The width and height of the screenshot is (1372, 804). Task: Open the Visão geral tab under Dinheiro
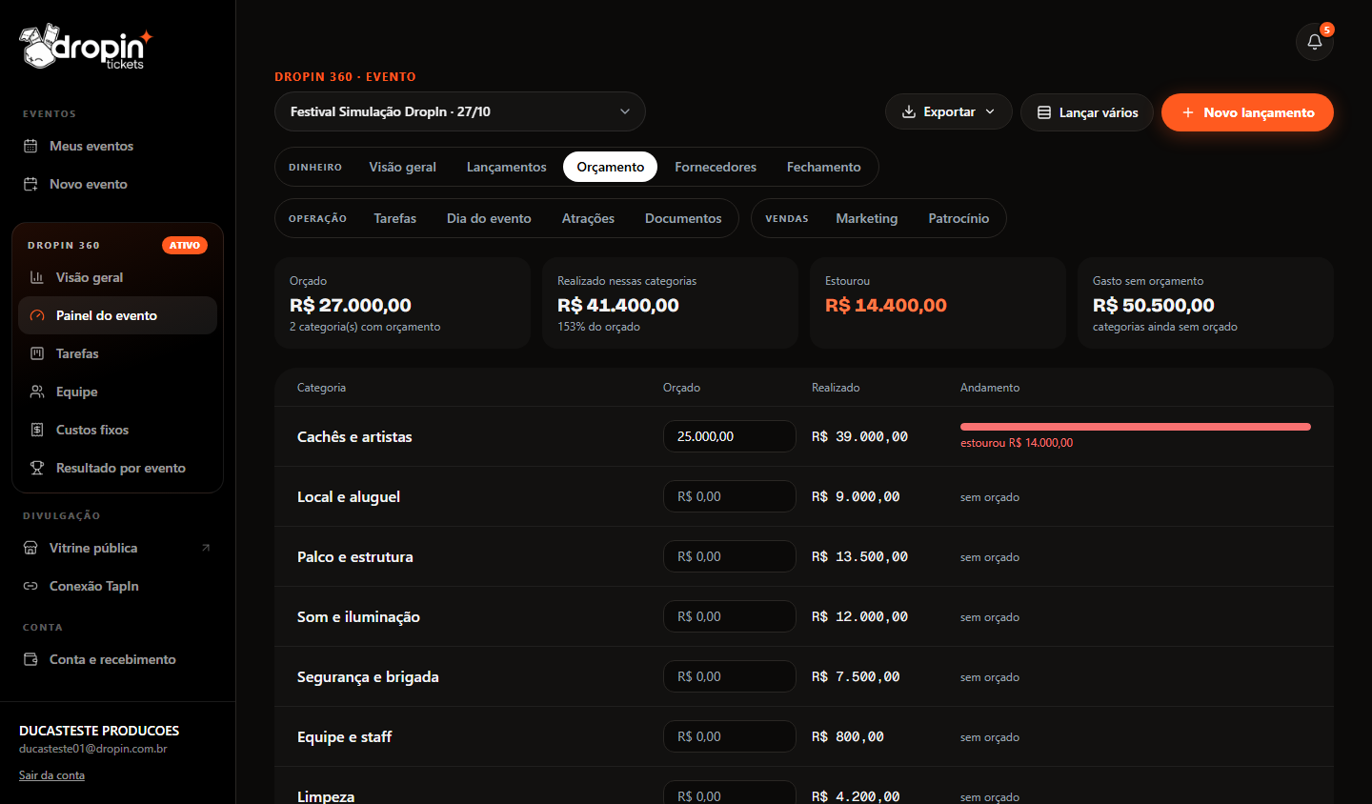(403, 167)
